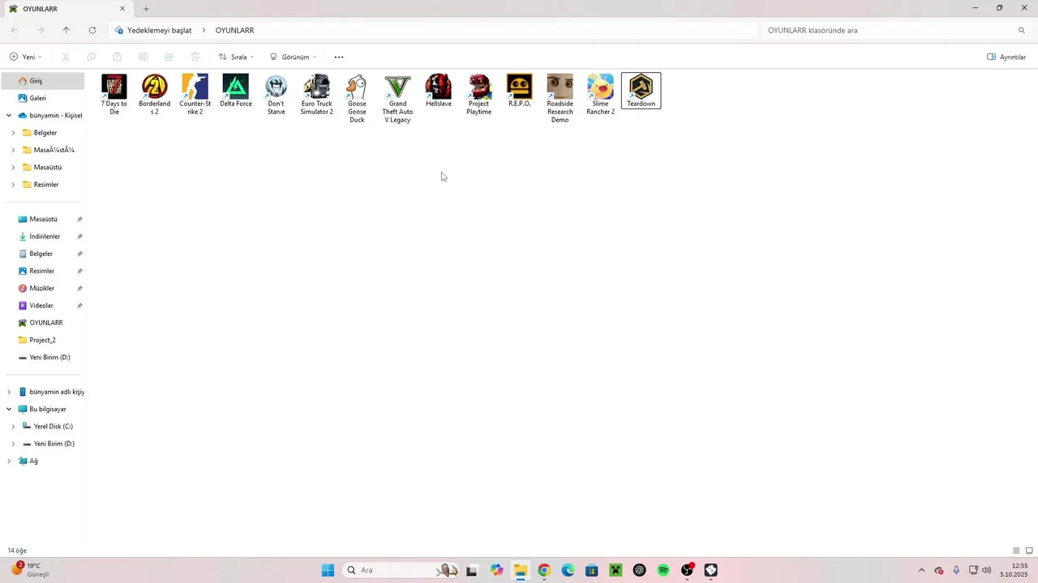The width and height of the screenshot is (1038, 583).
Task: Open the weather widget showing 19°C
Action: tap(30, 570)
